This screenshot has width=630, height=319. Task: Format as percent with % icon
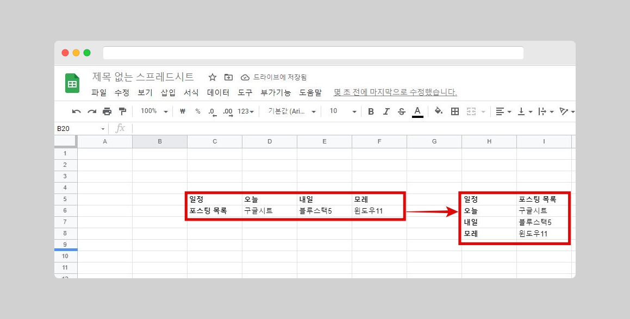198,111
